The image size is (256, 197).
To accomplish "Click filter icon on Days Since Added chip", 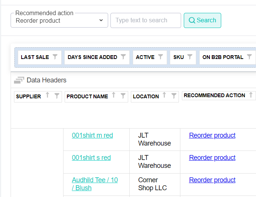I will point(123,57).
